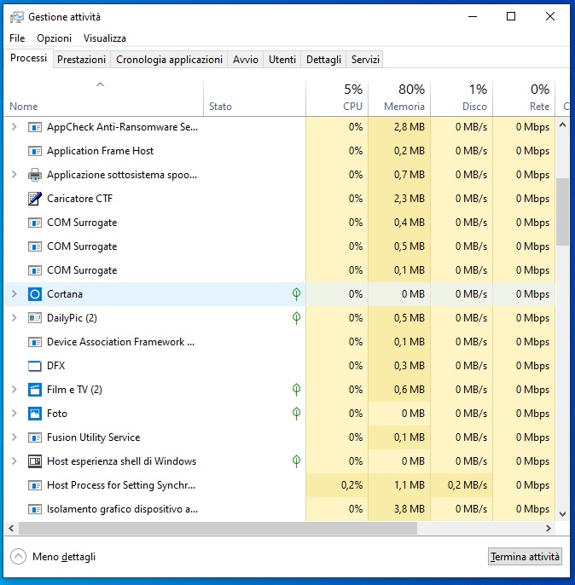Click the Meno dettagli link
This screenshot has height=585, width=575.
(x=64, y=557)
